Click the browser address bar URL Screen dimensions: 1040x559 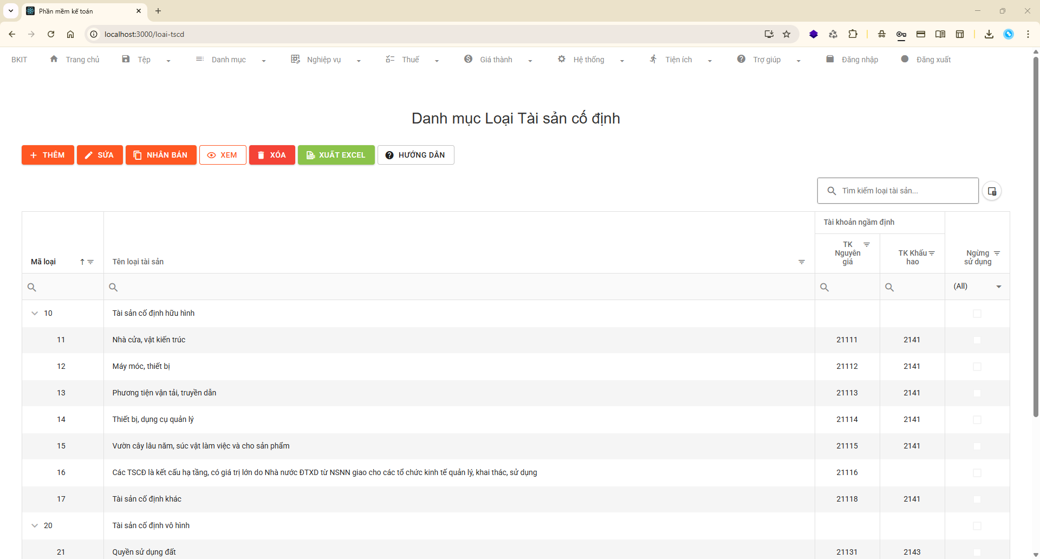144,34
